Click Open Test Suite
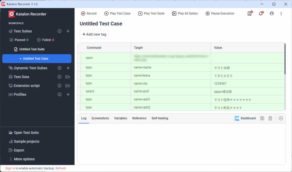 pos(24,133)
